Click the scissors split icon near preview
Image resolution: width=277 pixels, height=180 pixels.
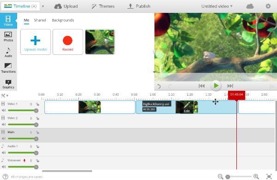[x=272, y=87]
